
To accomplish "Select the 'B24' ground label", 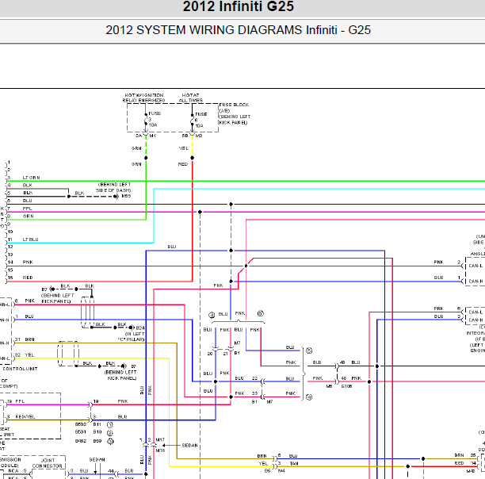I will 140,328.
